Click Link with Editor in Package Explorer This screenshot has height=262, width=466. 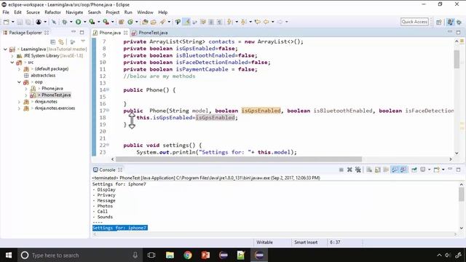coord(61,42)
